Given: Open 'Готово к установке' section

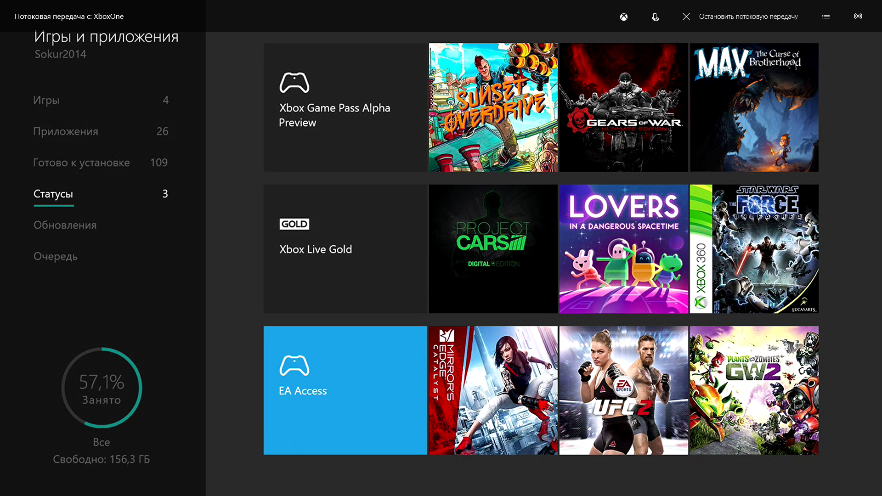Looking at the screenshot, I should pyautogui.click(x=101, y=163).
